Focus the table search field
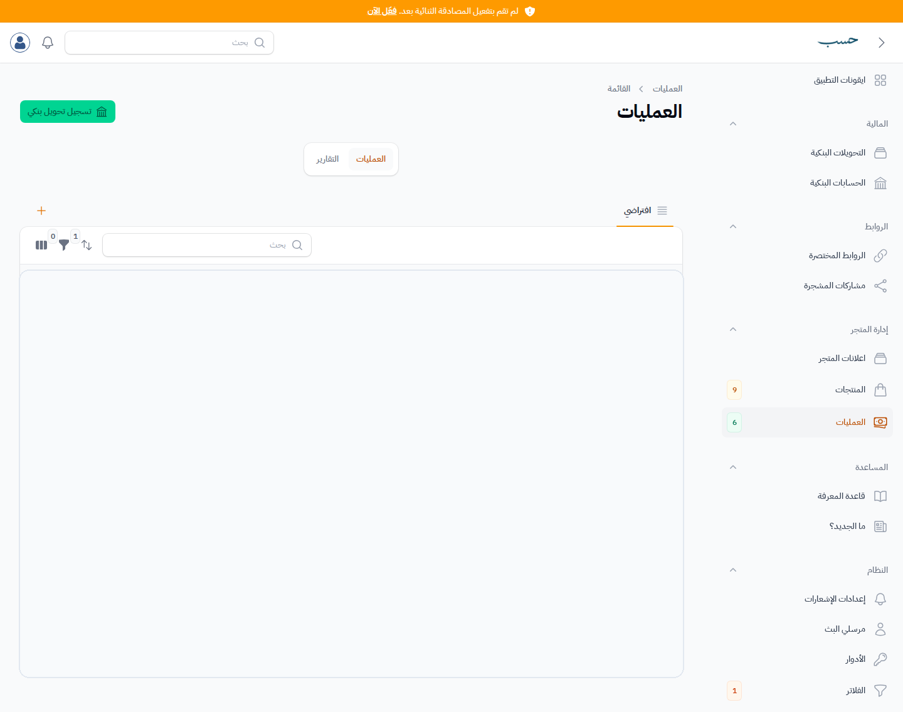903x712 pixels. click(x=207, y=245)
